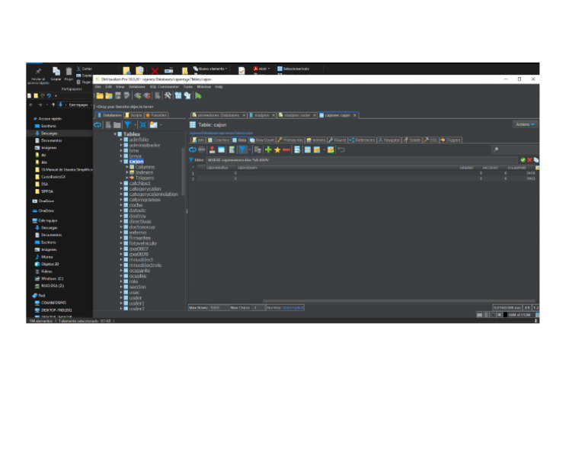Open Tool Properties wrench-and-hammer icon
Viewport: 585px width, 453px height.
168,96
